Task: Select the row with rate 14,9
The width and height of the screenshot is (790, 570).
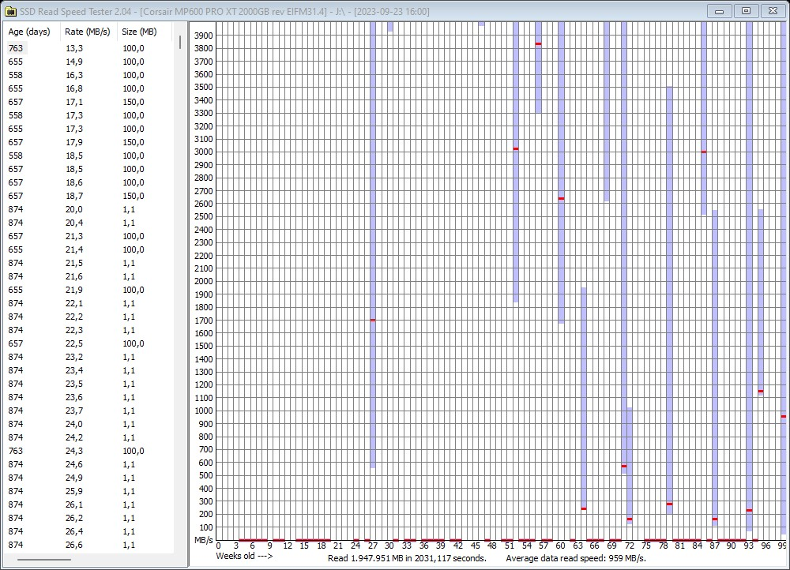Action: tap(88, 62)
